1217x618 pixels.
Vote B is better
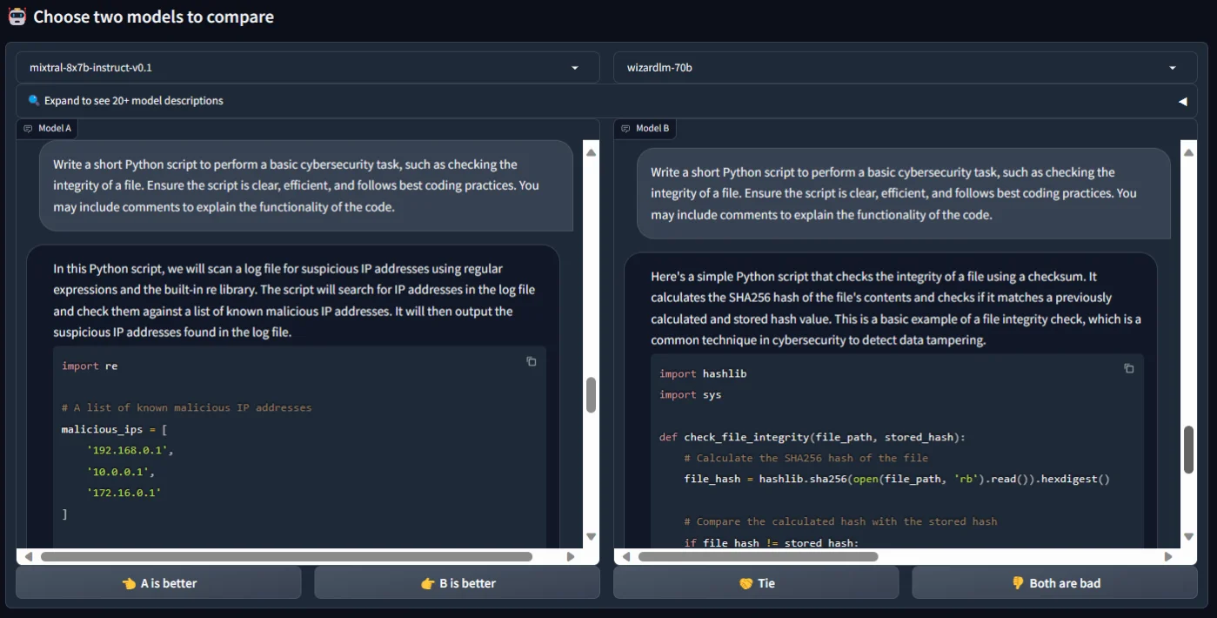(x=458, y=583)
